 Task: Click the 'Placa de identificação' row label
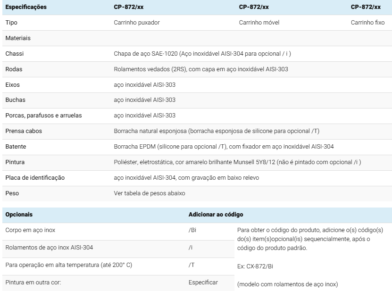[x=35, y=178]
